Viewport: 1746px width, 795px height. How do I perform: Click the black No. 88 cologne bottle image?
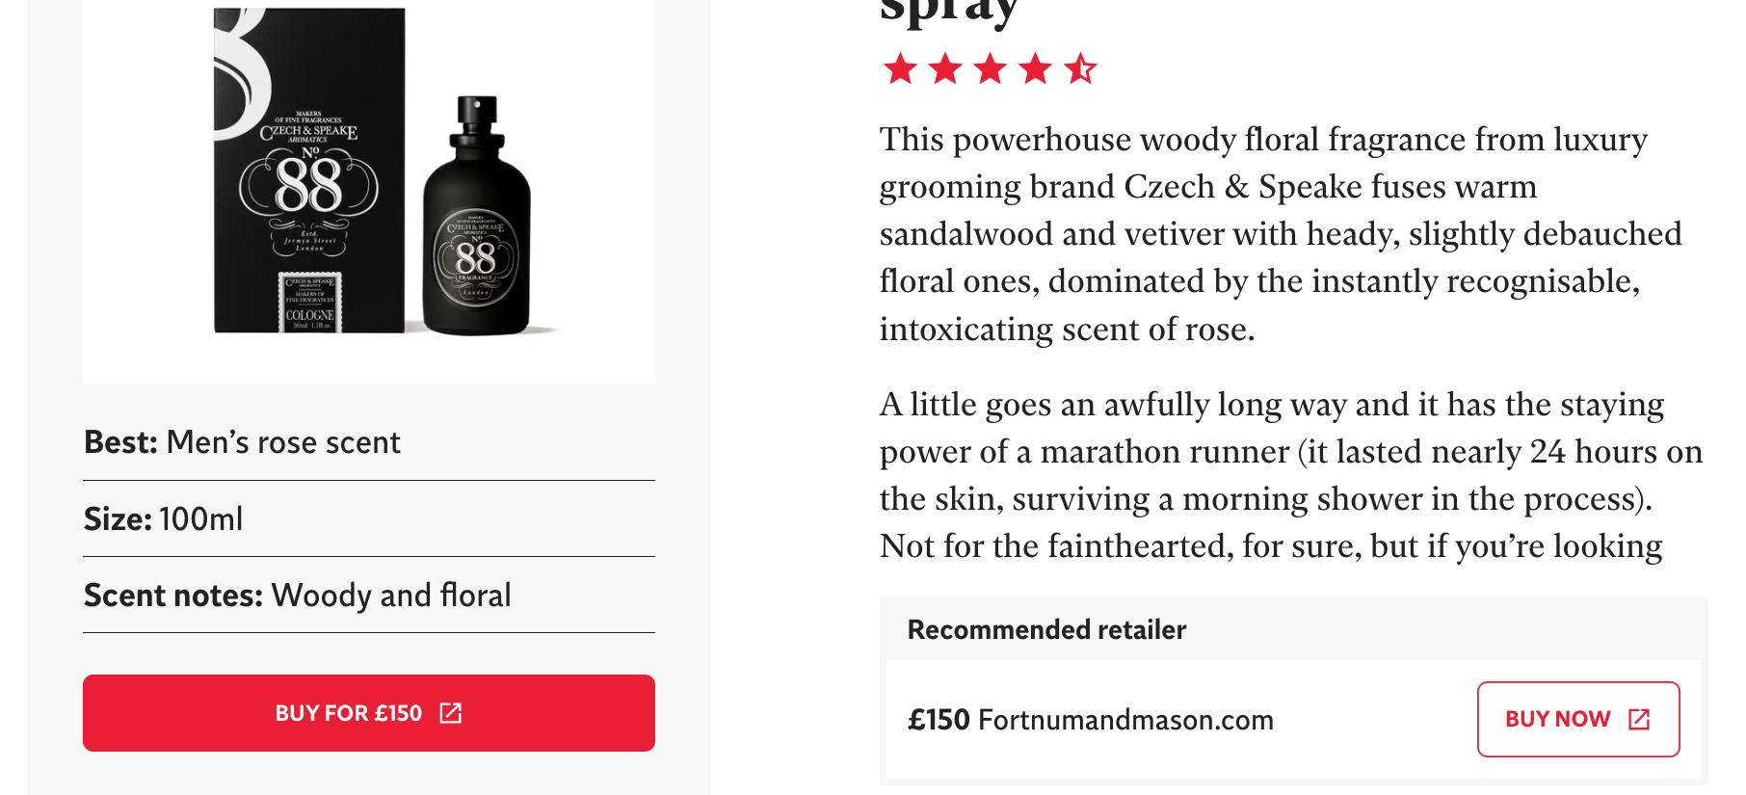(x=476, y=222)
